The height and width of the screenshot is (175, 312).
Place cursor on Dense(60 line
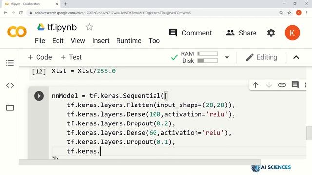[149, 133]
